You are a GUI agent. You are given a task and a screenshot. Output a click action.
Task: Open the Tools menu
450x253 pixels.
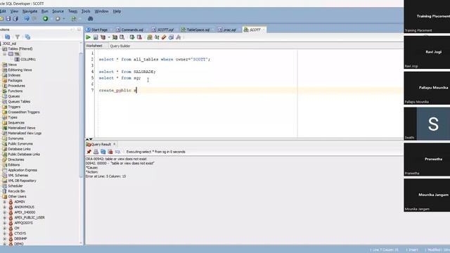point(86,11)
